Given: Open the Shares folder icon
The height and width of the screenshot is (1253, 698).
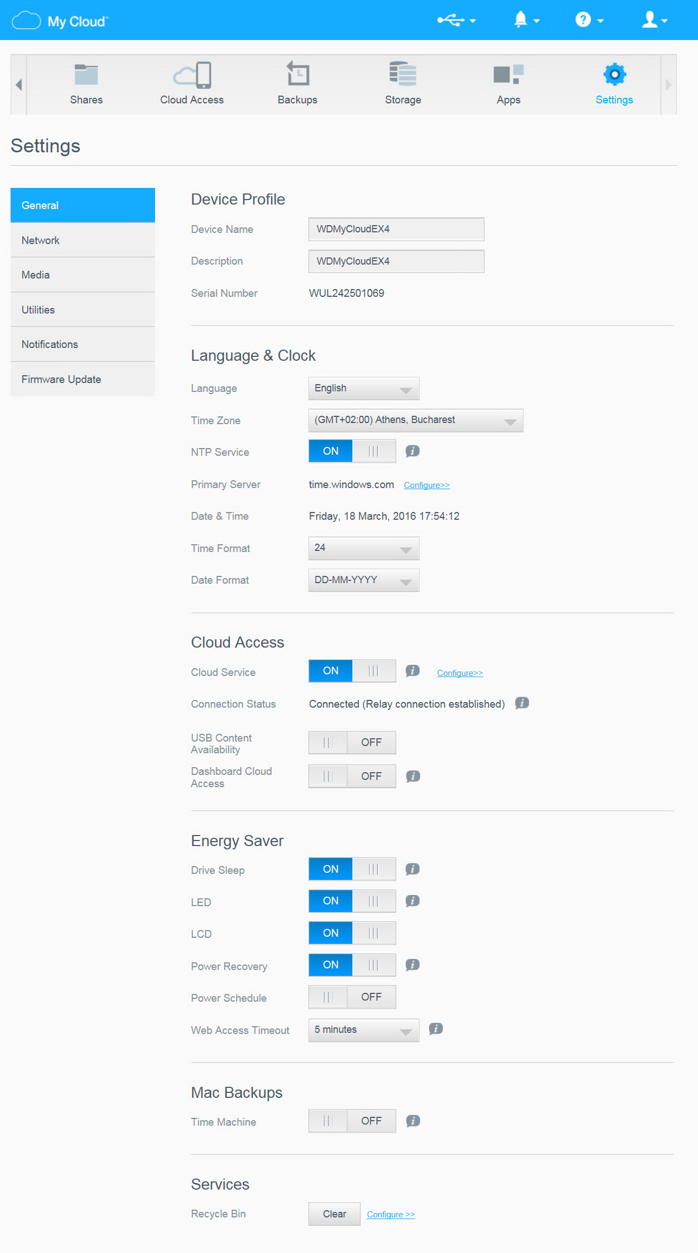Looking at the screenshot, I should click(86, 75).
